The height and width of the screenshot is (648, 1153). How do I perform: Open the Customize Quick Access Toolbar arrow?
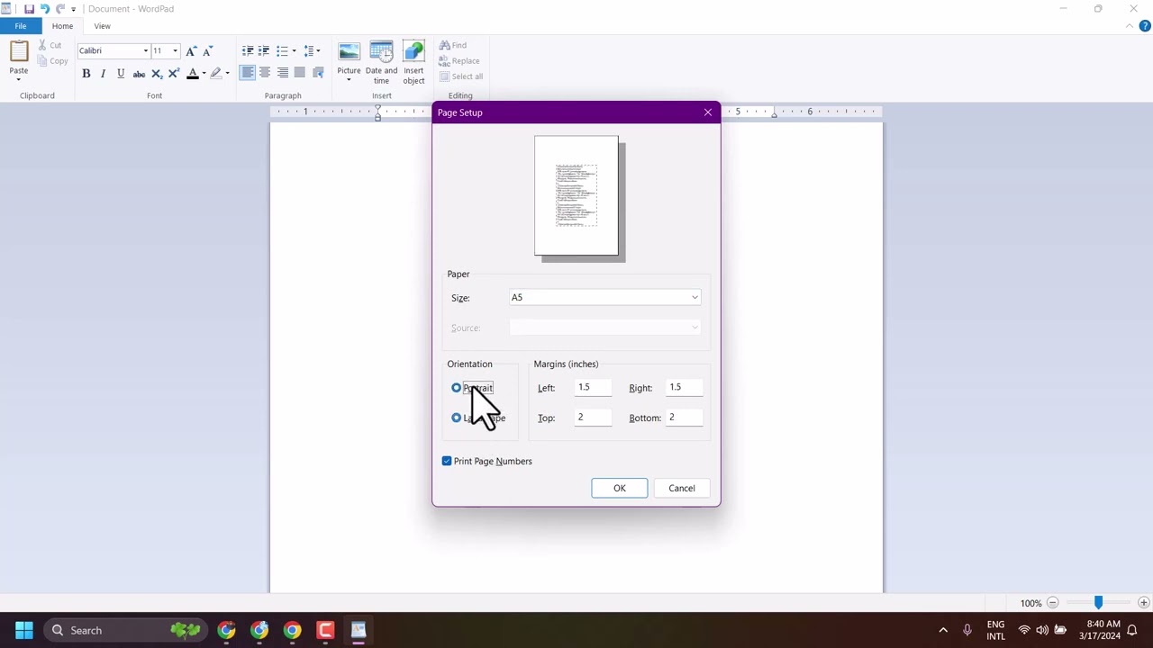(74, 9)
